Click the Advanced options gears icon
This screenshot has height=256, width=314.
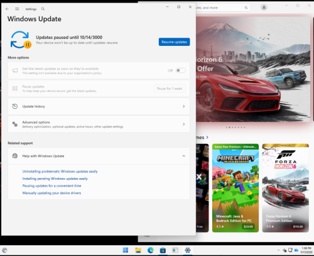15,124
